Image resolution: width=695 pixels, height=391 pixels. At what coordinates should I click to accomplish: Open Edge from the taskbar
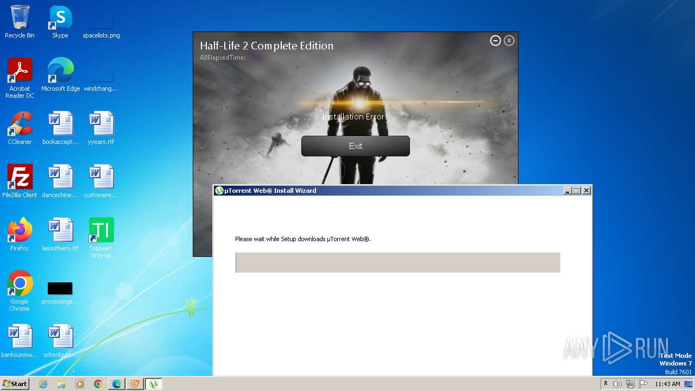(117, 384)
